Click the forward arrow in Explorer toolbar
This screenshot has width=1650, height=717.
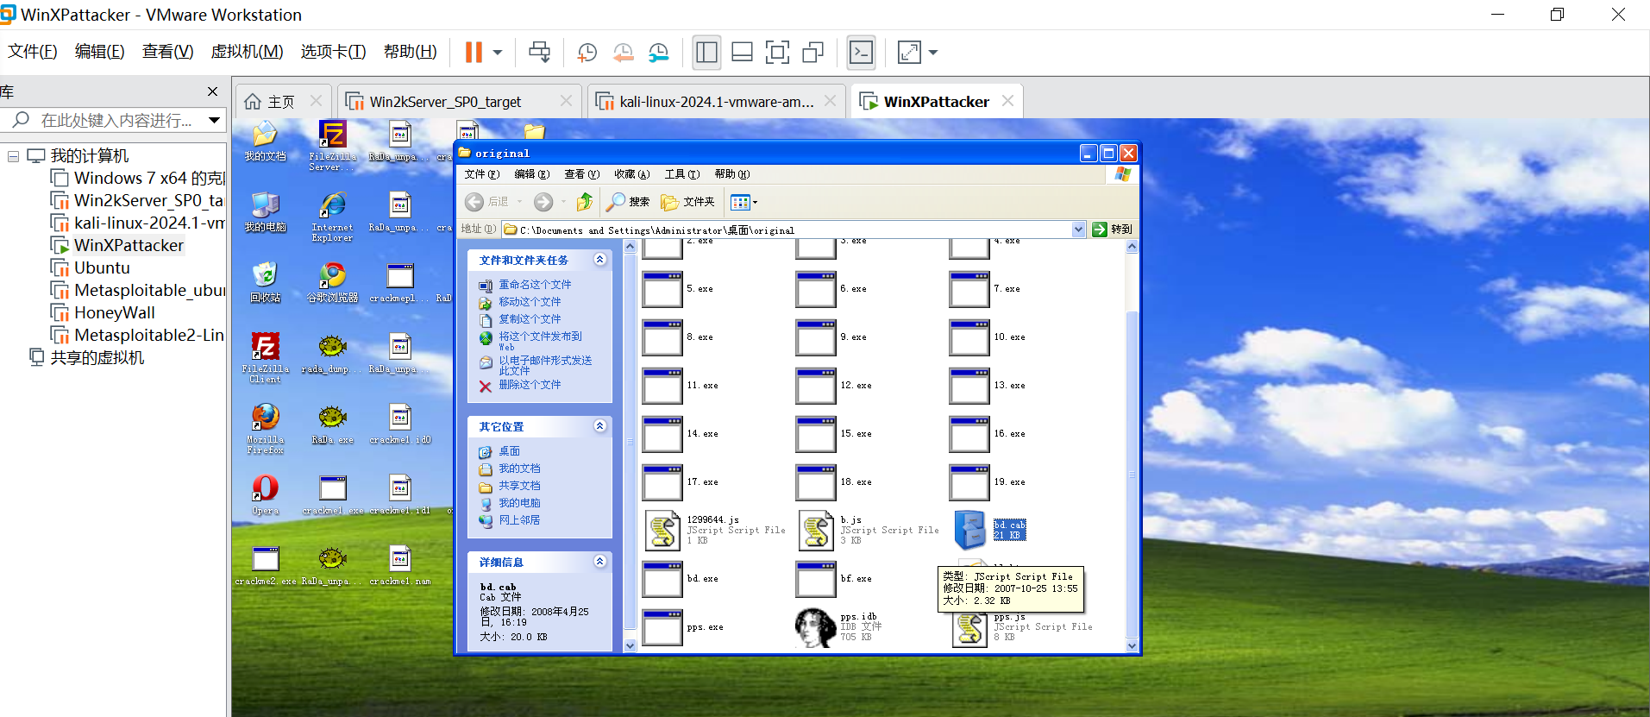(543, 202)
